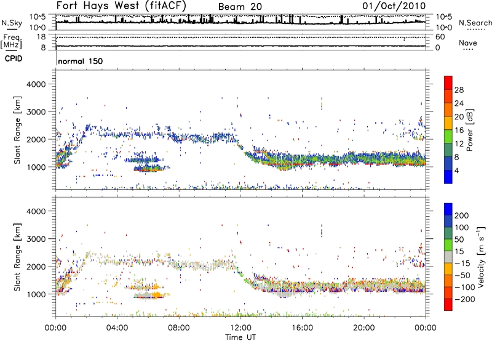Click '3000' tick on the velocity panel
492x341 pixels.
(x=36, y=239)
